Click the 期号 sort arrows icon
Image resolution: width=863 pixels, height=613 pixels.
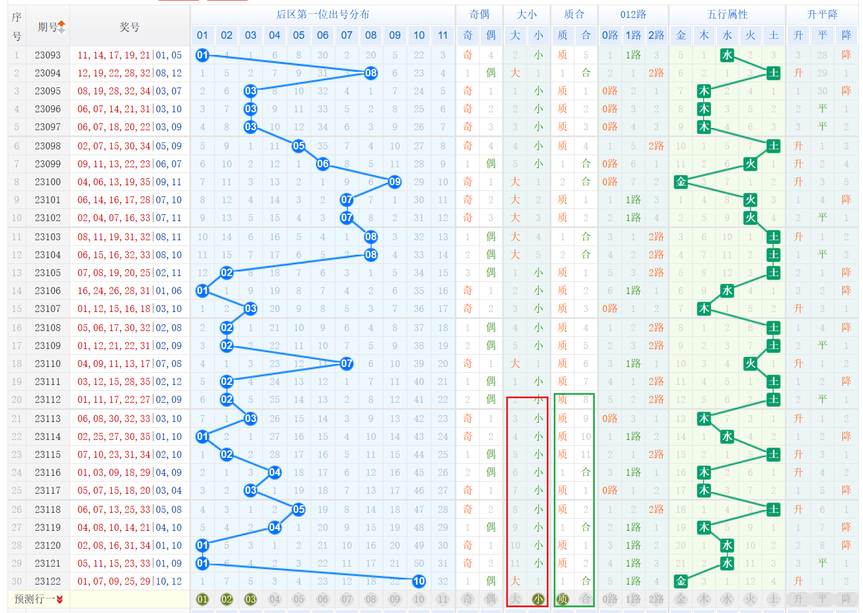[61, 27]
